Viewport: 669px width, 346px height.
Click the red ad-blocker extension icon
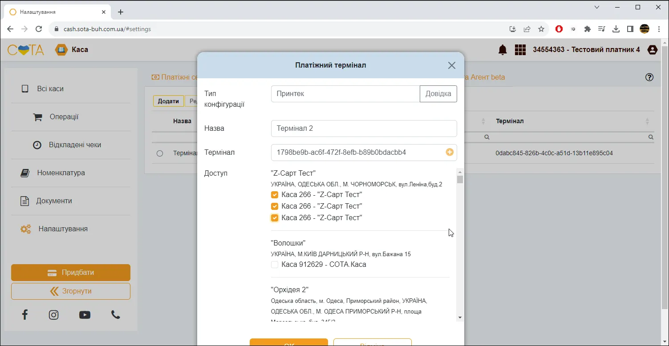(559, 29)
